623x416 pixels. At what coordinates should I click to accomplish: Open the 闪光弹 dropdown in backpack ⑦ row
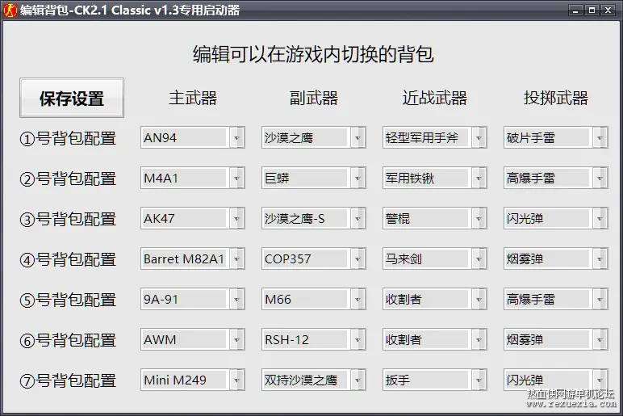[x=556, y=380]
